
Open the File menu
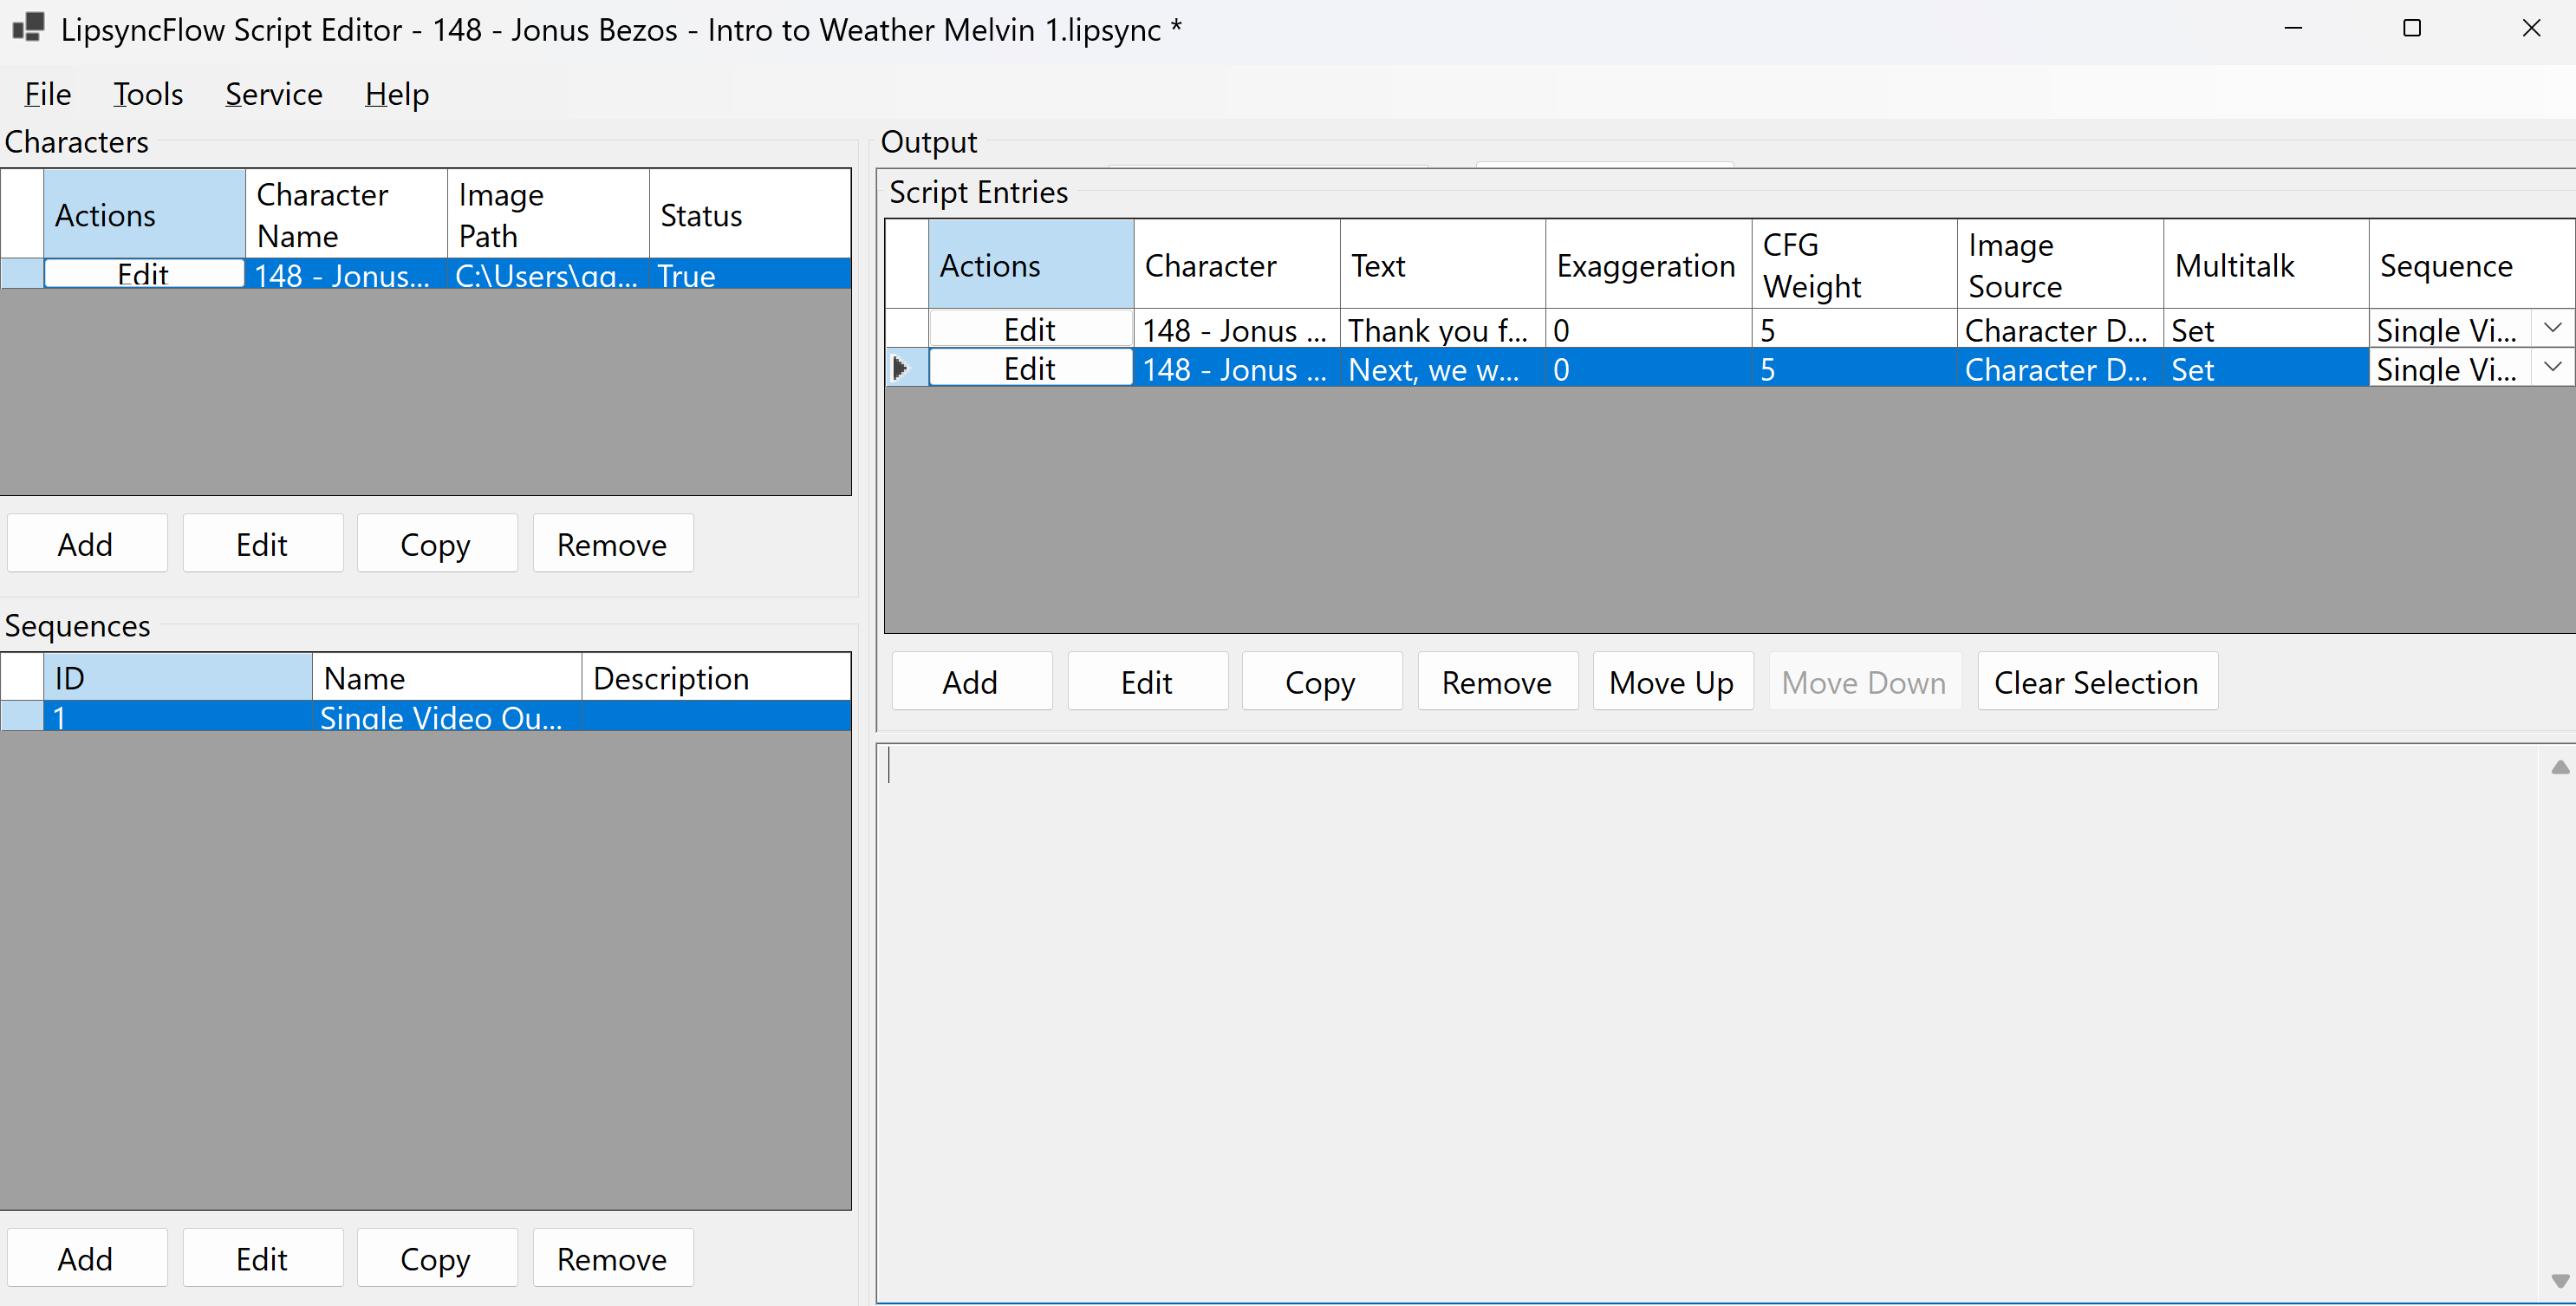tap(46, 93)
